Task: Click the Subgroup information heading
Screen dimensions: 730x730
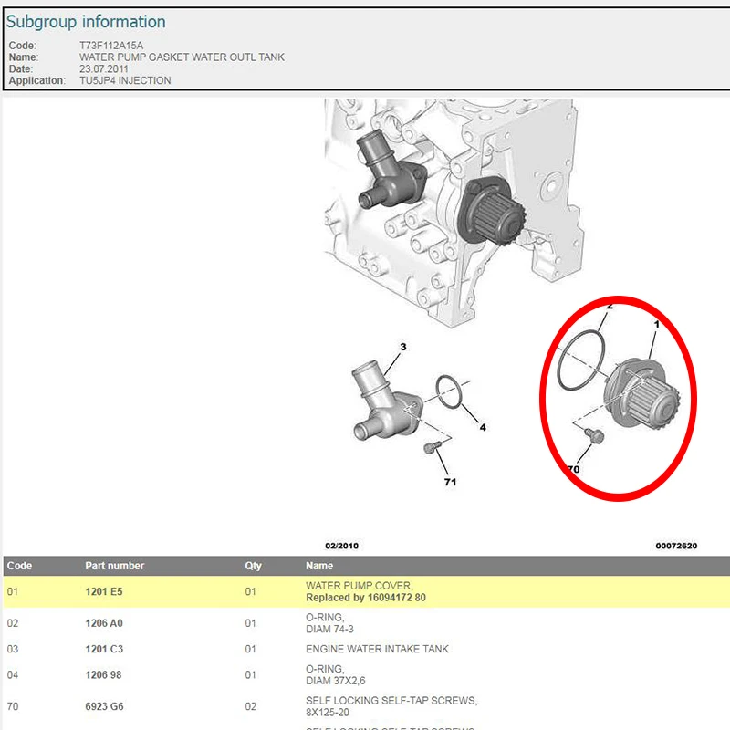Action: click(x=86, y=22)
